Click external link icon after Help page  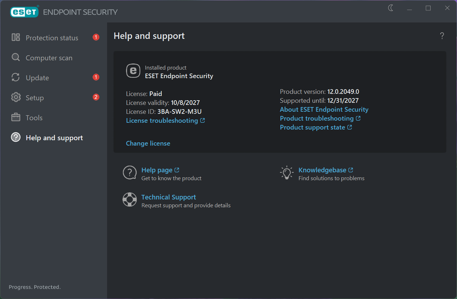177,170
